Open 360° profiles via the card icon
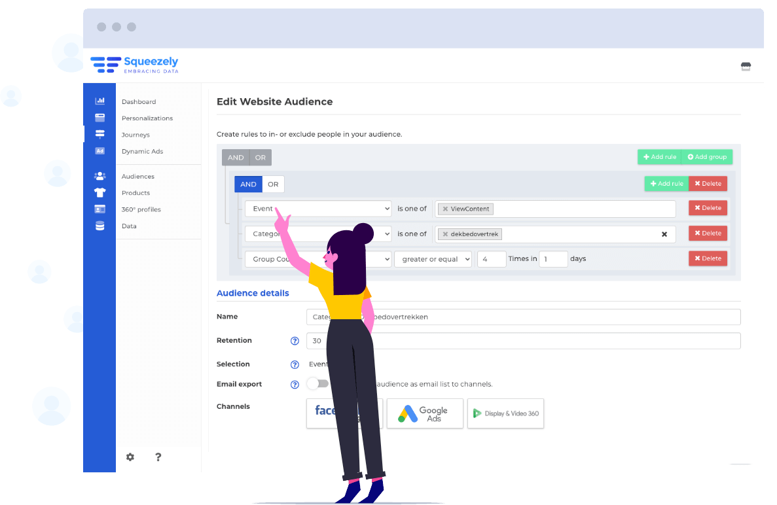The image size is (777, 505). (99, 209)
